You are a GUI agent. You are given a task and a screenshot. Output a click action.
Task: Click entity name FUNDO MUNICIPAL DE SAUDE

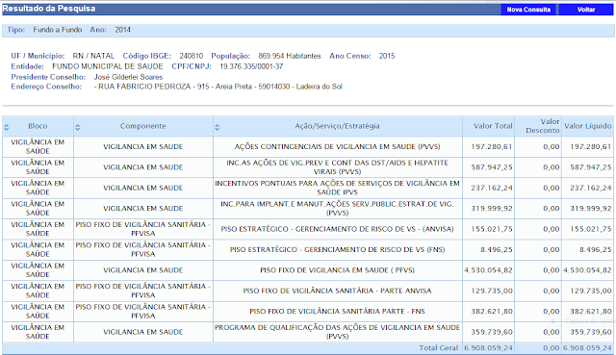click(x=108, y=66)
